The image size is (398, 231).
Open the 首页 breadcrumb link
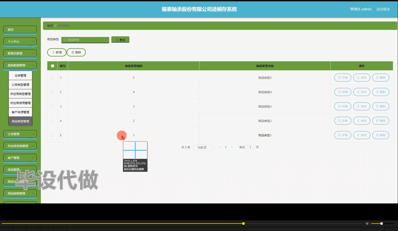coord(50,25)
